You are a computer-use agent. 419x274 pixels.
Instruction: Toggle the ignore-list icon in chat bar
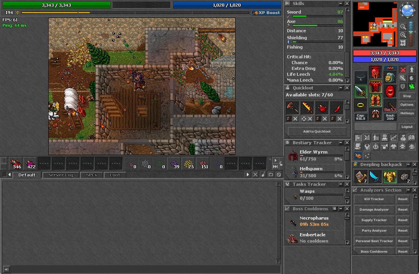279,175
